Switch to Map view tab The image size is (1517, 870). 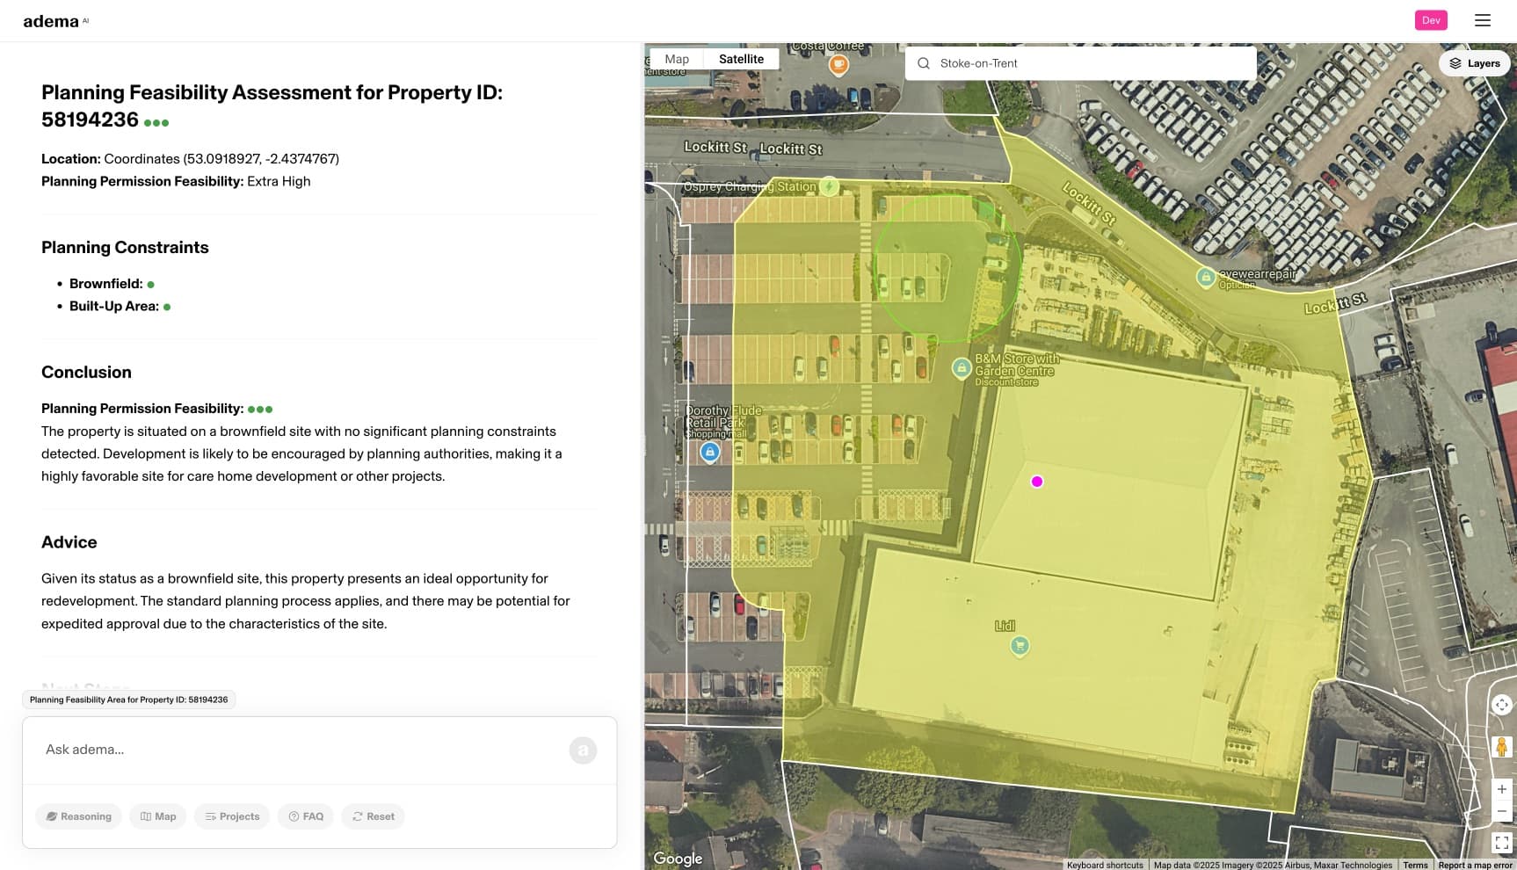[677, 59]
